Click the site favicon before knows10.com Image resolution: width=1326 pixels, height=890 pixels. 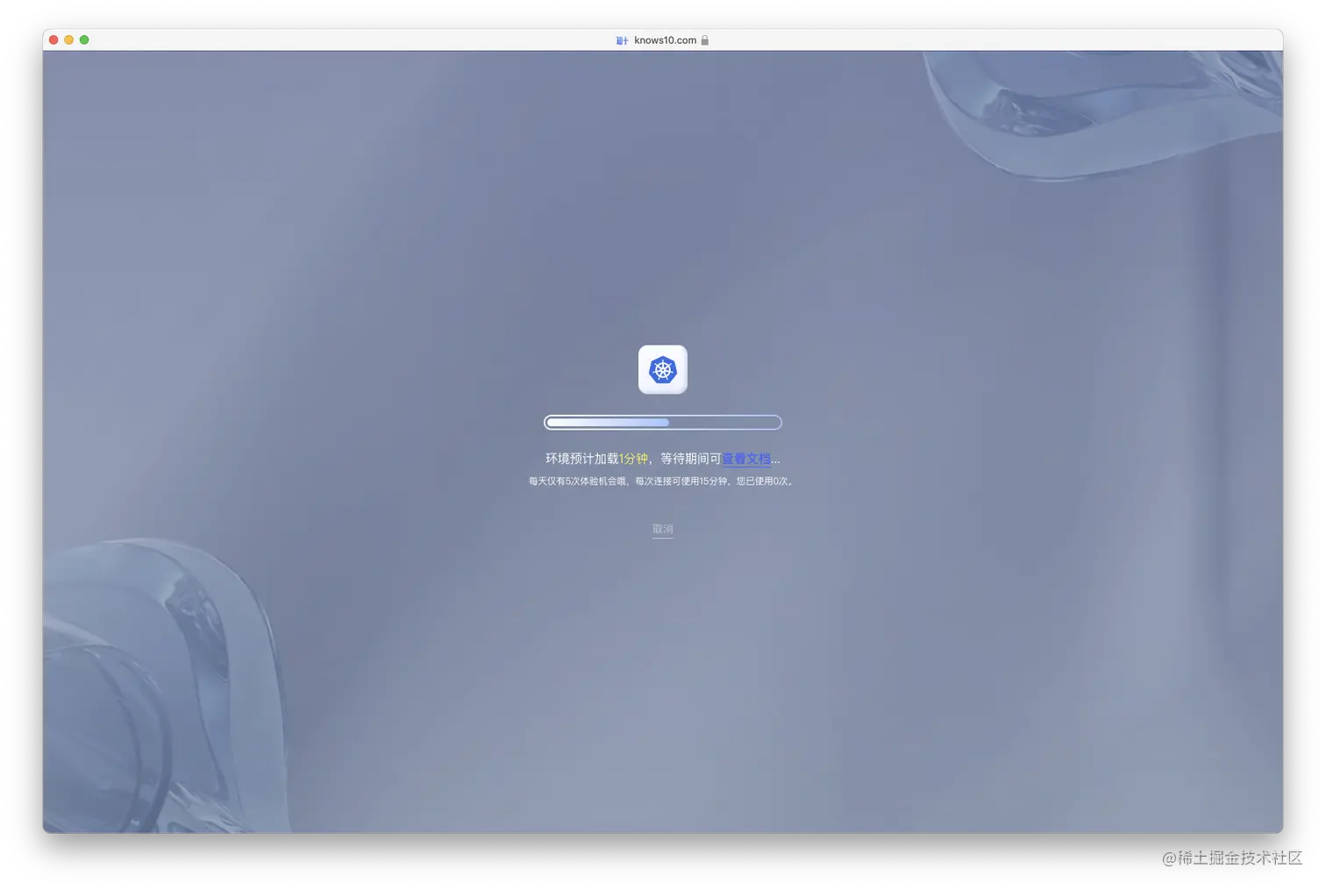tap(622, 40)
